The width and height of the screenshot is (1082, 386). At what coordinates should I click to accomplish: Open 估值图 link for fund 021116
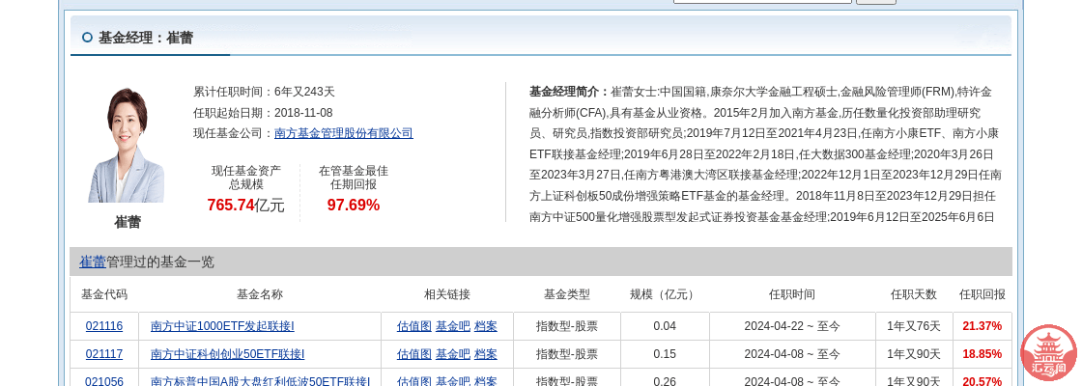pos(414,326)
